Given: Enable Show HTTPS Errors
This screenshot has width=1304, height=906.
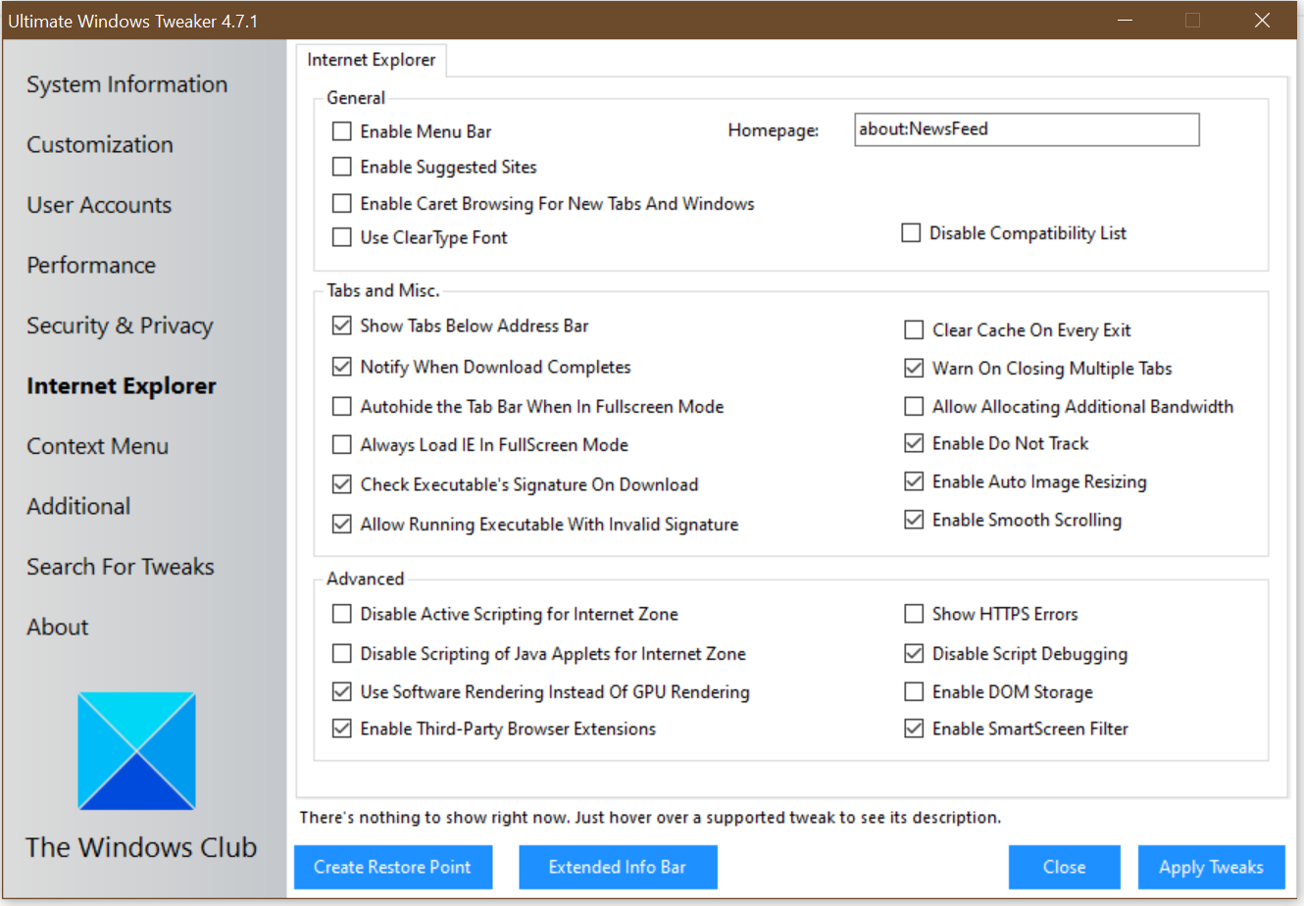Looking at the screenshot, I should (914, 614).
